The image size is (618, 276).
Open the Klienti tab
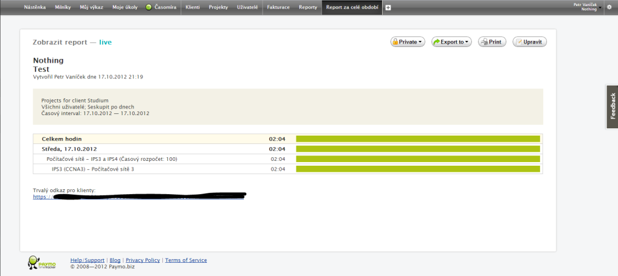click(193, 7)
